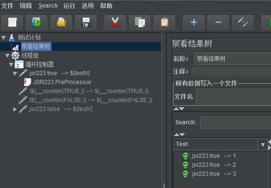Open the 运行 menu
271x188 pixels.
pyautogui.click(x=69, y=6)
